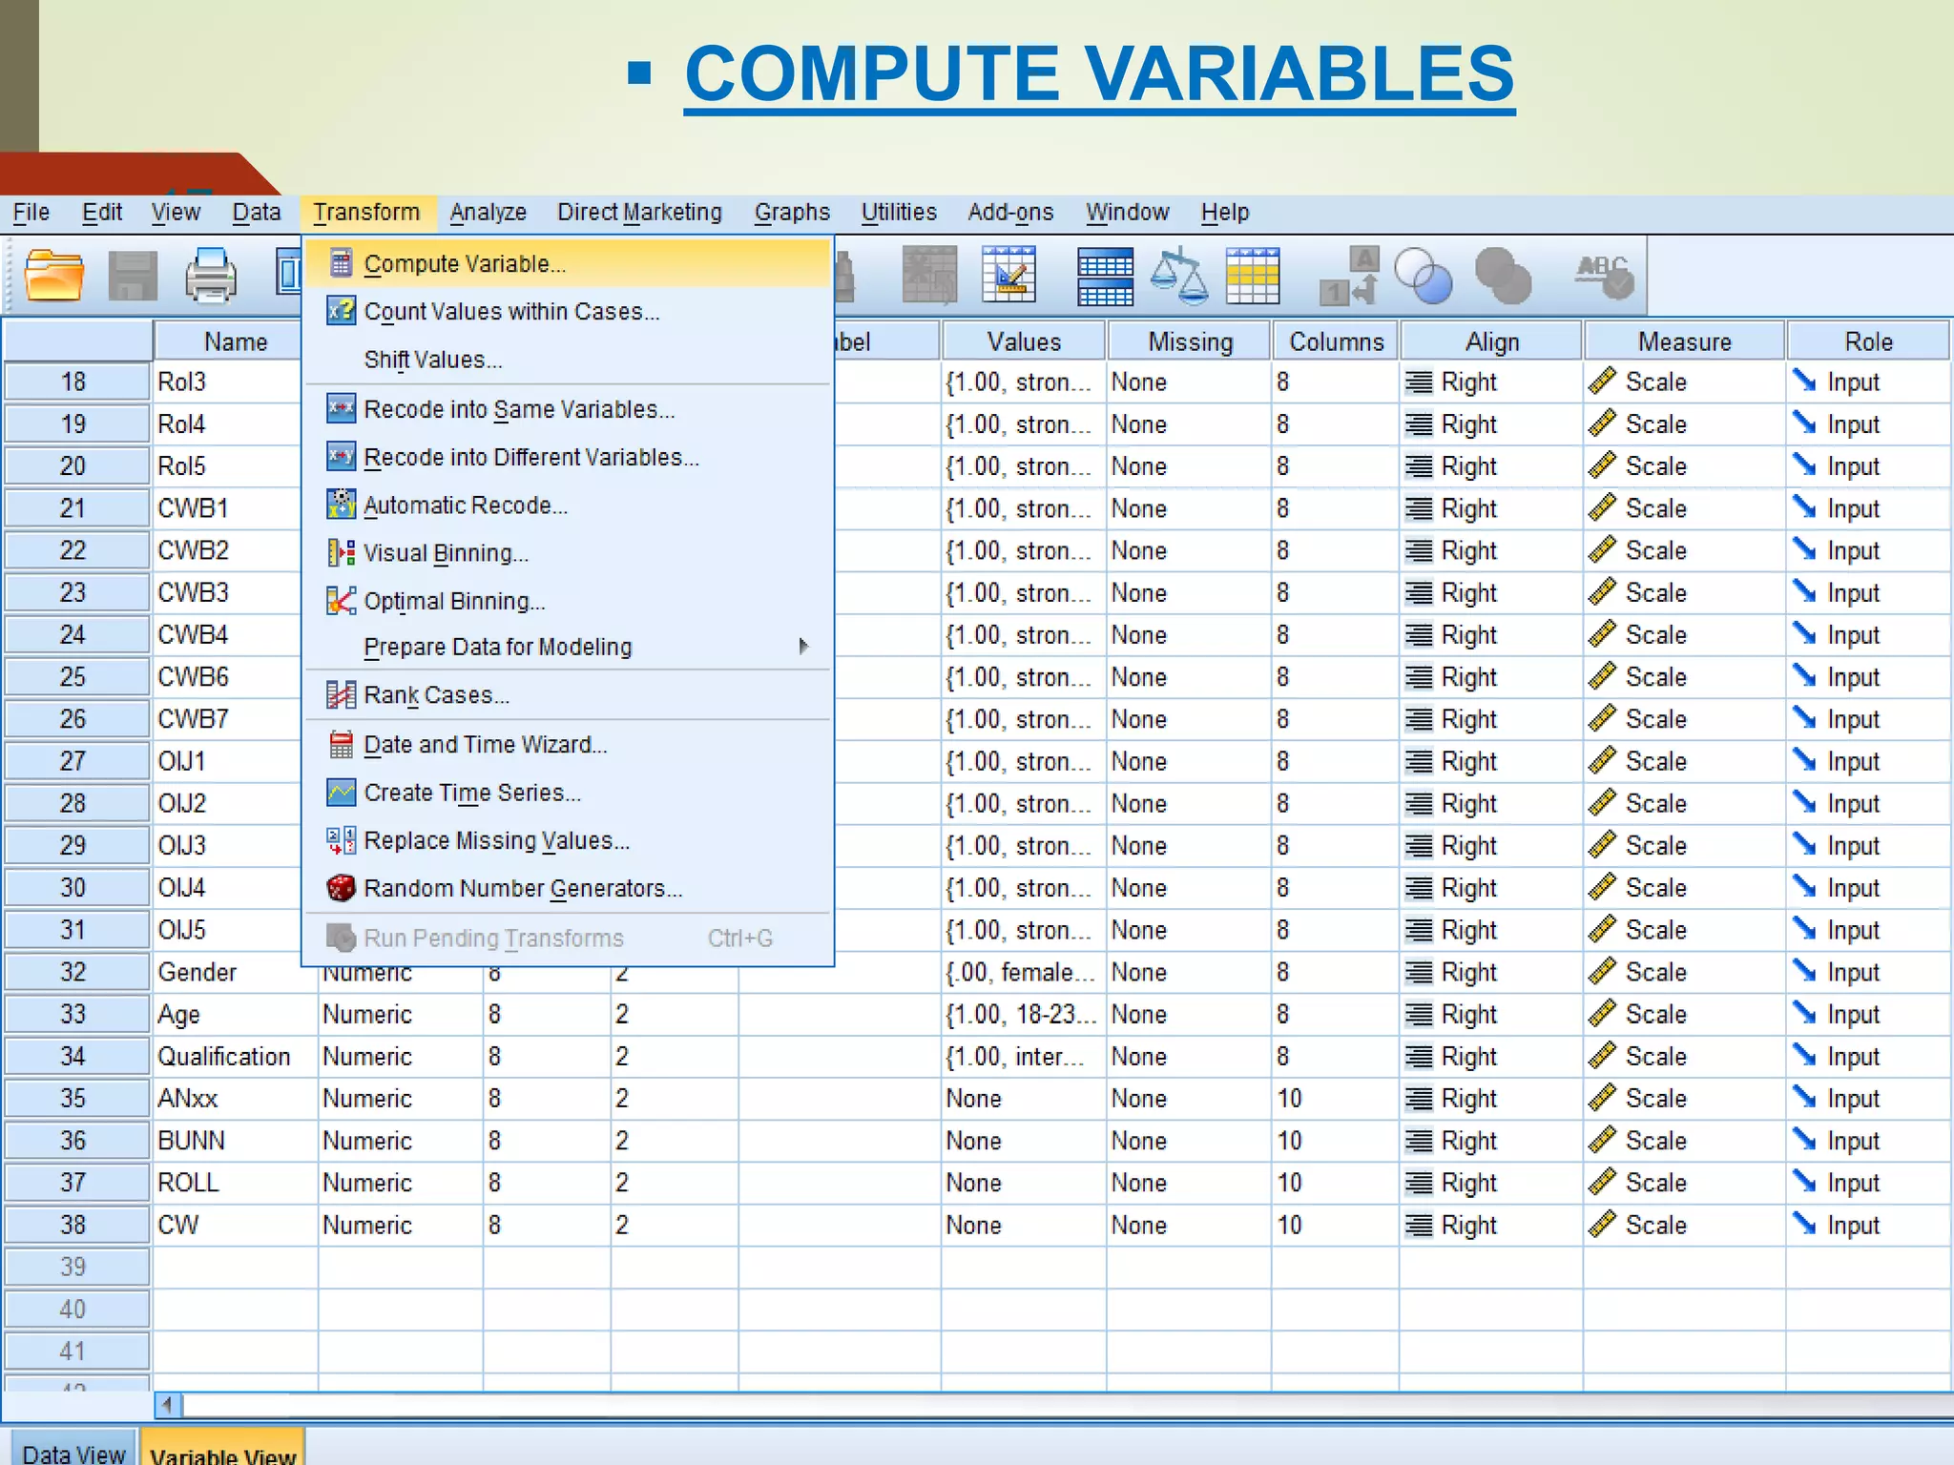
Task: Open Role cell for CW variable
Action: click(x=1866, y=1225)
